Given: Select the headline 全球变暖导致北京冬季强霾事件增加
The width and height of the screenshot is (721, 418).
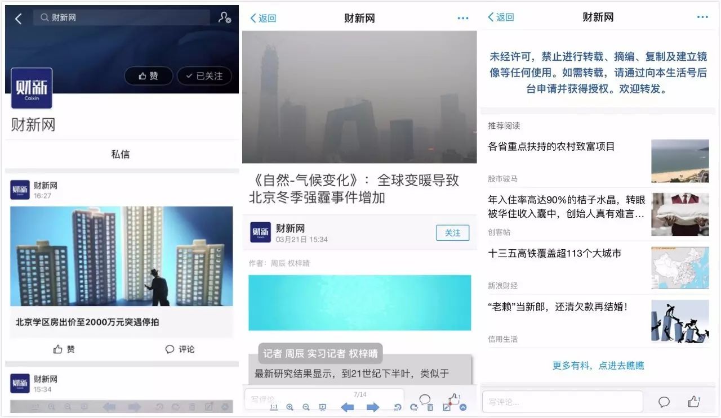Looking at the screenshot, I should [354, 189].
